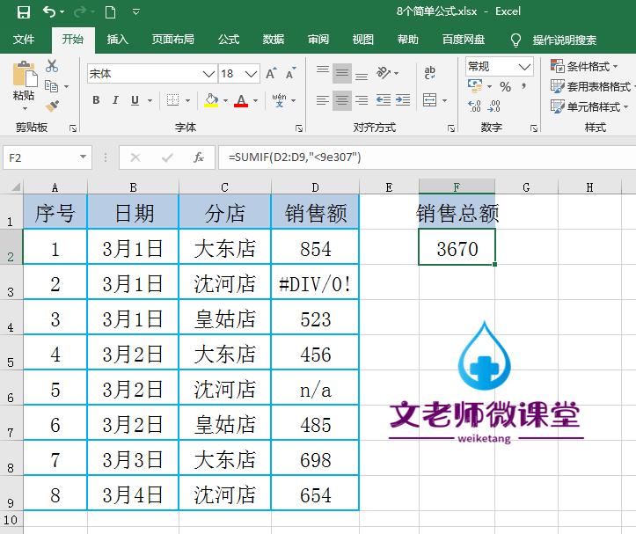Click Increase Indent icon
This screenshot has height=534, width=636.
[x=403, y=99]
